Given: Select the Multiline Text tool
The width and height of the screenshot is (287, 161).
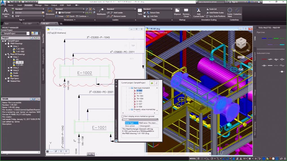Looking at the screenshot, I should click(x=6, y=12).
